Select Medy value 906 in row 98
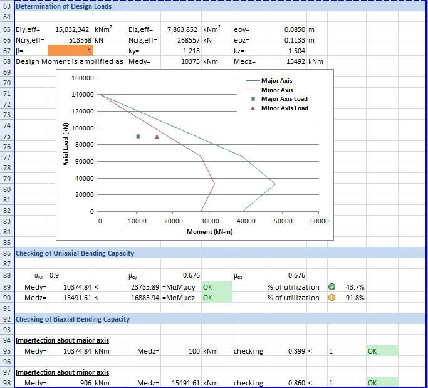This screenshot has height=388, width=428. pos(70,383)
